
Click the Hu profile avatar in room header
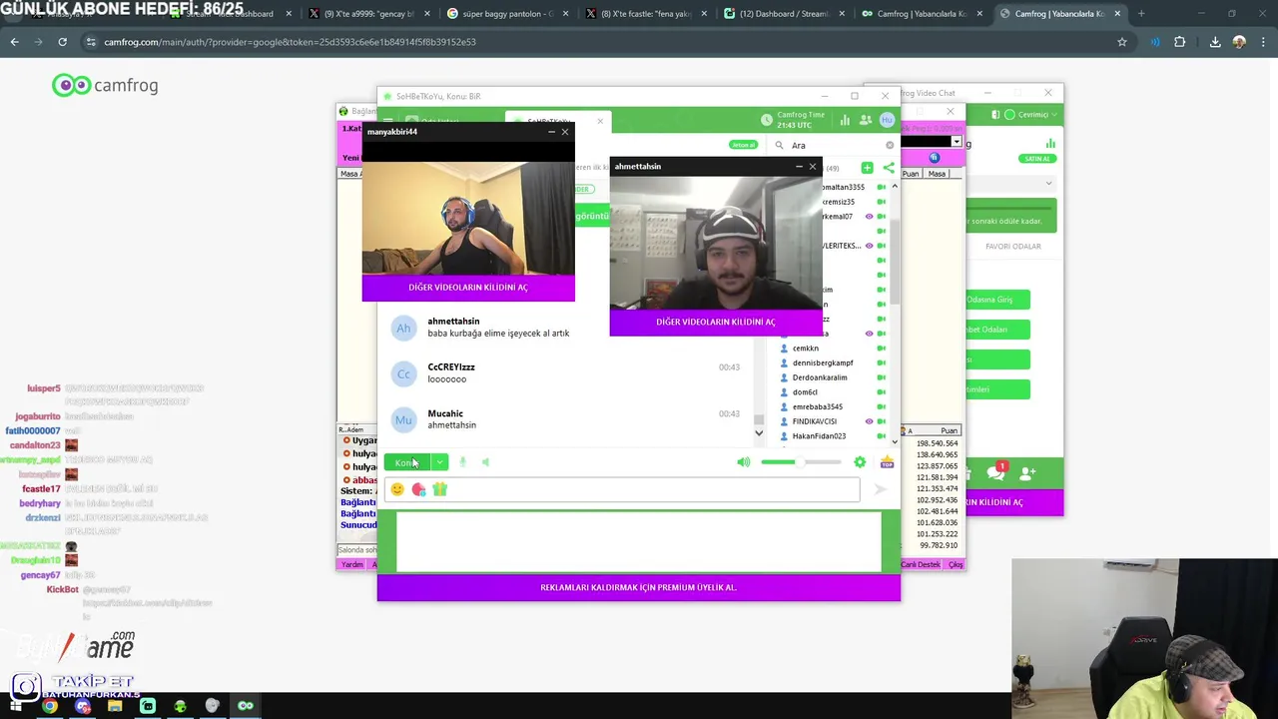click(887, 120)
